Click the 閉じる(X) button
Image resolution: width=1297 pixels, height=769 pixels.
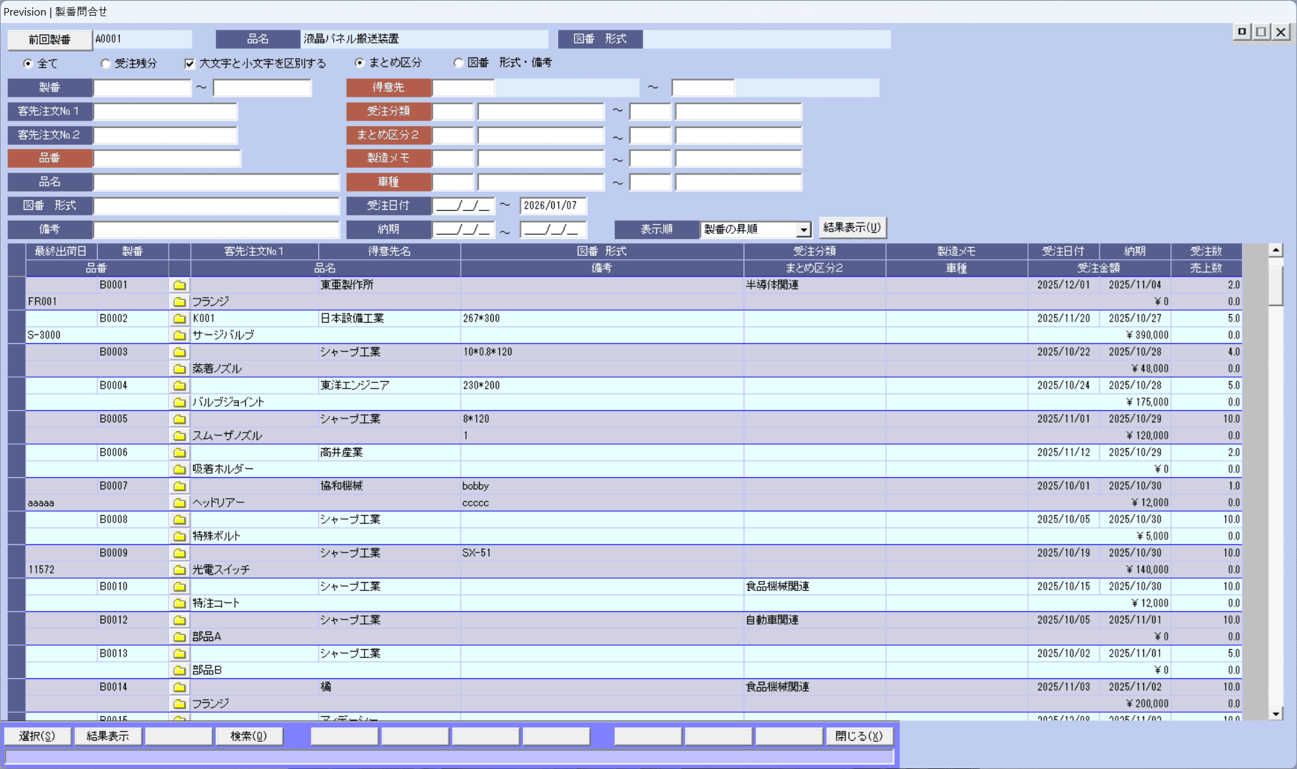(858, 736)
